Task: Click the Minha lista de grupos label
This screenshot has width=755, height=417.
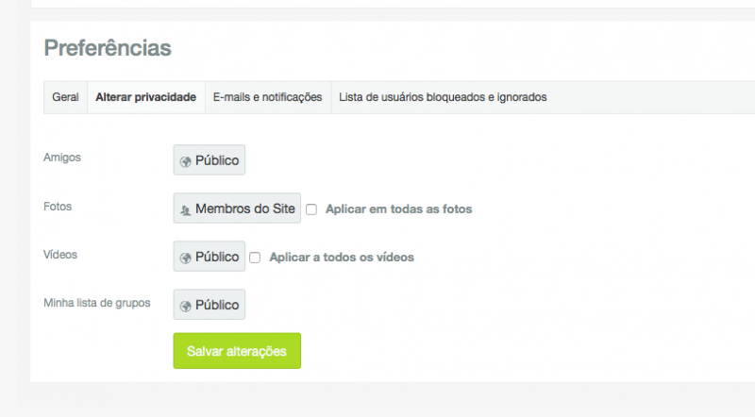Action: coord(97,303)
